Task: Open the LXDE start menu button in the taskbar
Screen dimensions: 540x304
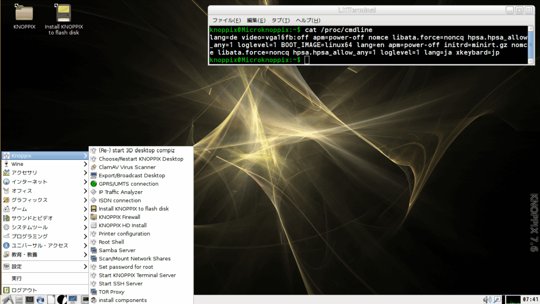Action: coord(7,300)
